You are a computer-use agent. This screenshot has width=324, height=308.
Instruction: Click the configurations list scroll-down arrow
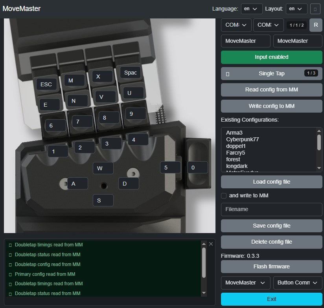(319, 168)
